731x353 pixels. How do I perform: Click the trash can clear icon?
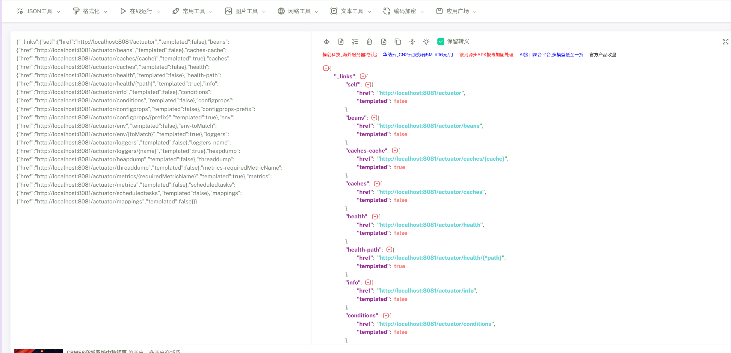[369, 42]
